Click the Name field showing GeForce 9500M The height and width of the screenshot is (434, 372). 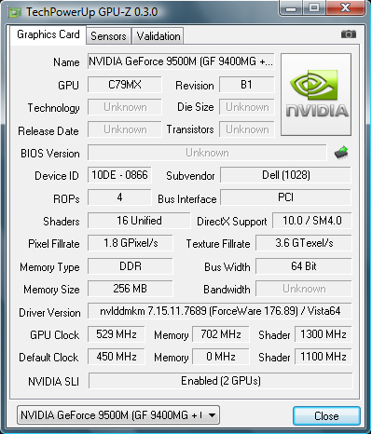point(181,61)
